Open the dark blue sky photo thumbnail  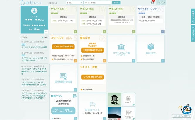click(114, 112)
